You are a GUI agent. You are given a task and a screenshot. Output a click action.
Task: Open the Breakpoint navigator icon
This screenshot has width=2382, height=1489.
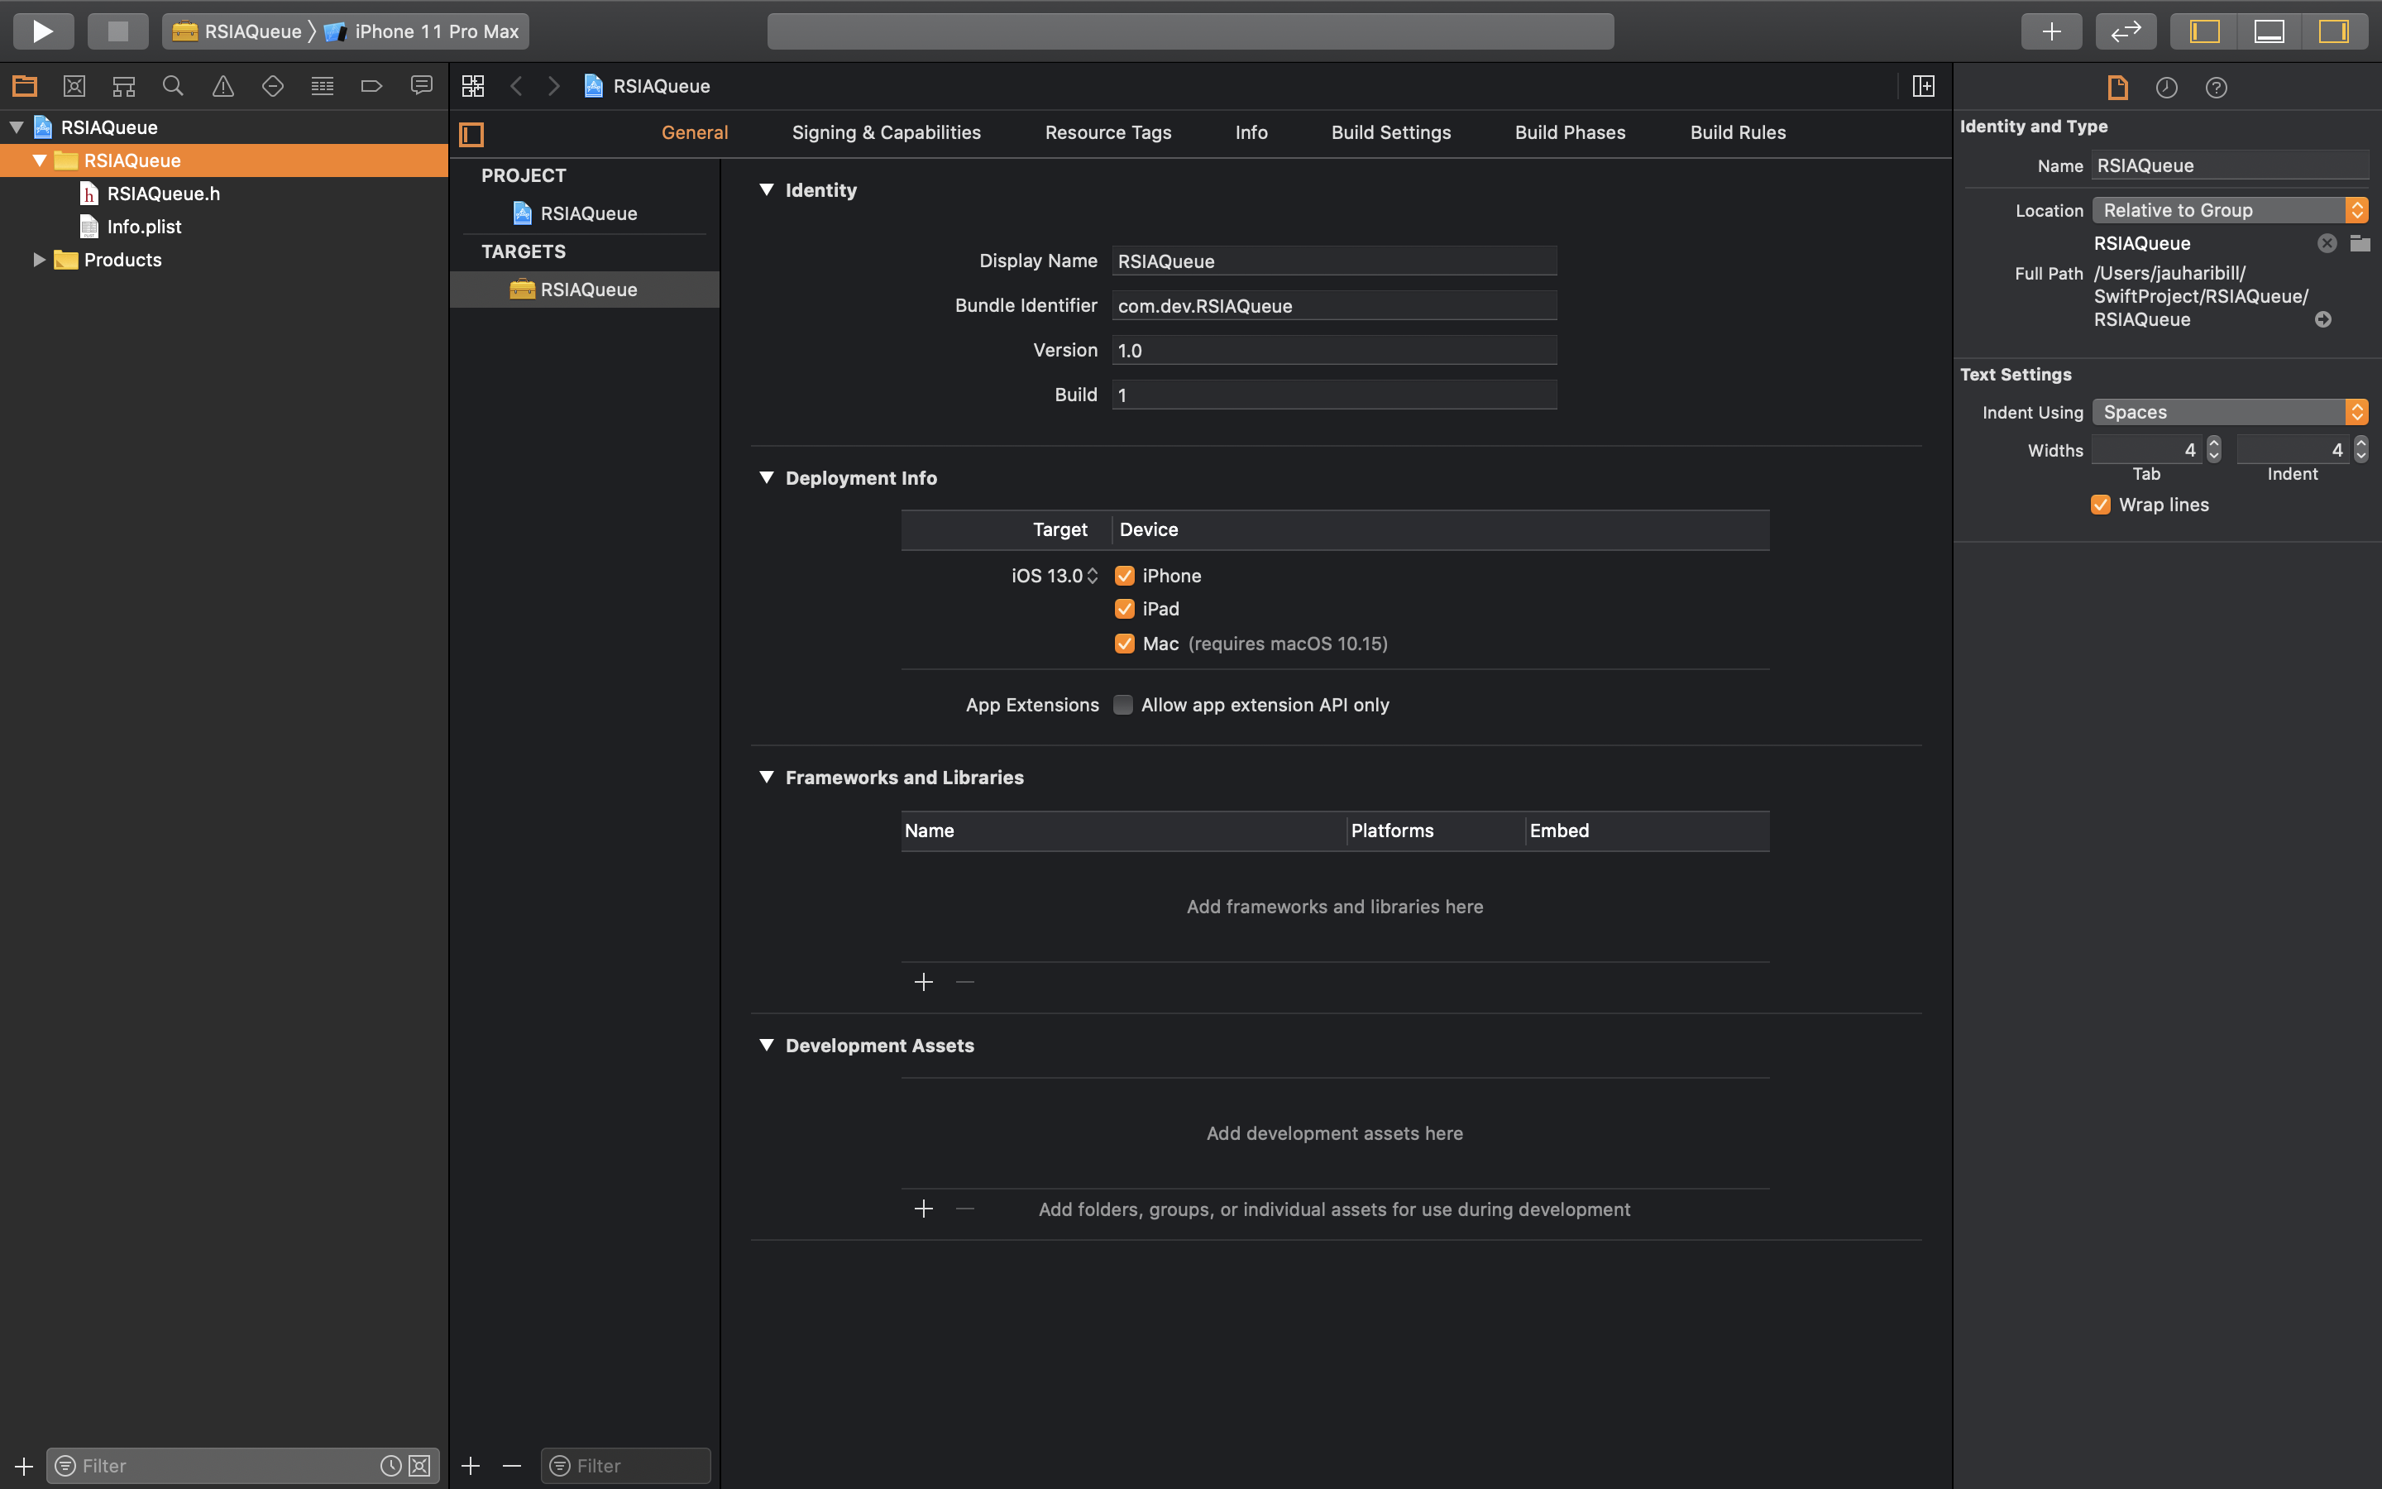click(x=371, y=87)
